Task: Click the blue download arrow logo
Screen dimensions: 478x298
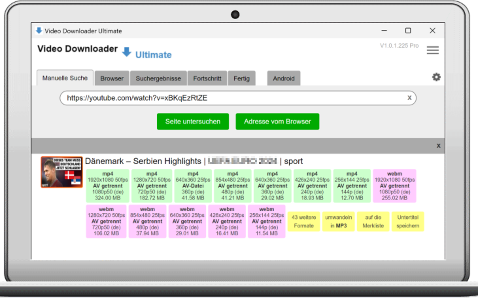Action: tap(127, 52)
